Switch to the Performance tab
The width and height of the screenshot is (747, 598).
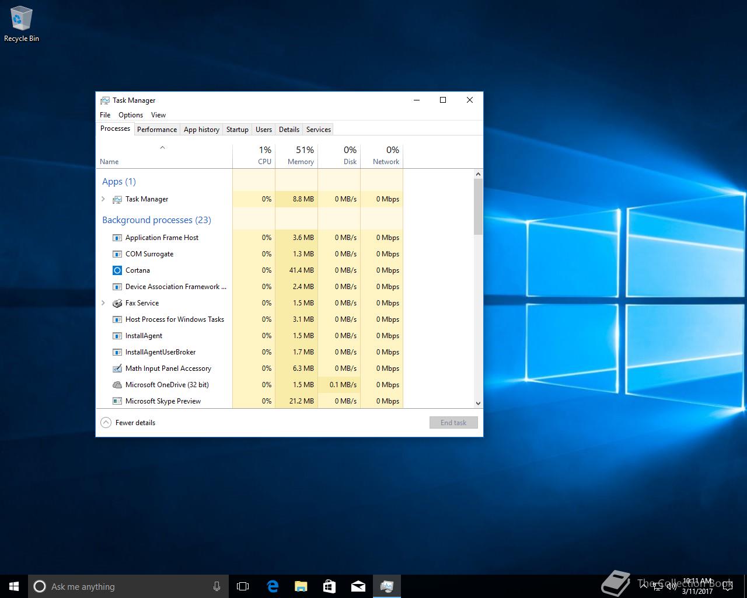[157, 130]
